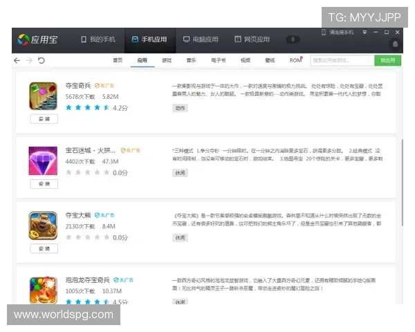Open the 首页 category
This screenshot has height=332, width=415.
click(118, 60)
